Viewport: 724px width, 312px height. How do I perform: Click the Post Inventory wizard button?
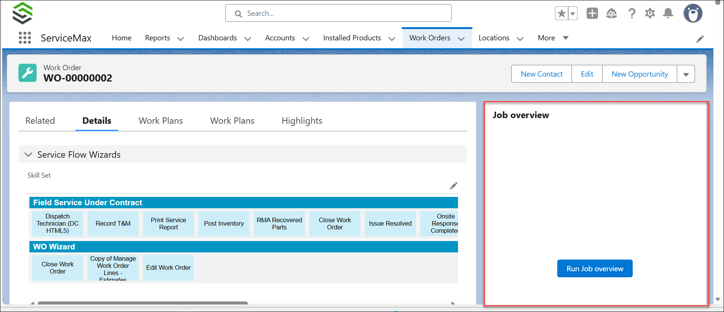point(224,223)
